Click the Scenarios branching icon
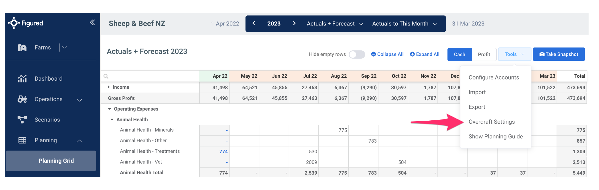The width and height of the screenshot is (599, 190). tap(22, 120)
